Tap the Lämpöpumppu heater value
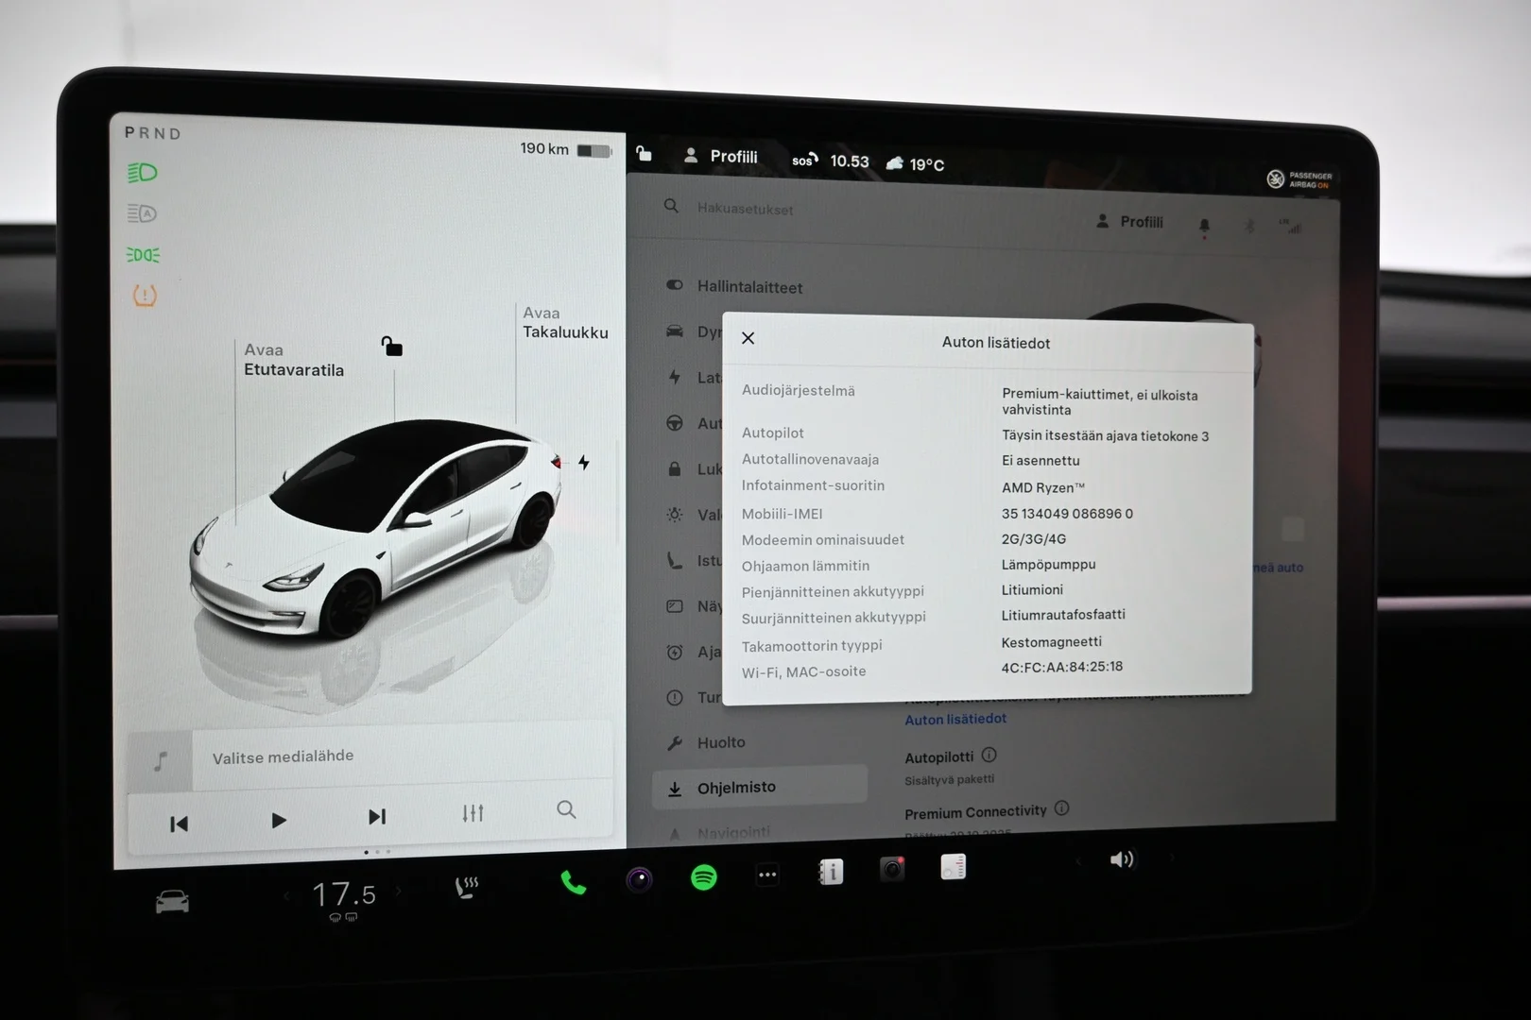Viewport: 1531px width, 1020px height. (x=1048, y=565)
